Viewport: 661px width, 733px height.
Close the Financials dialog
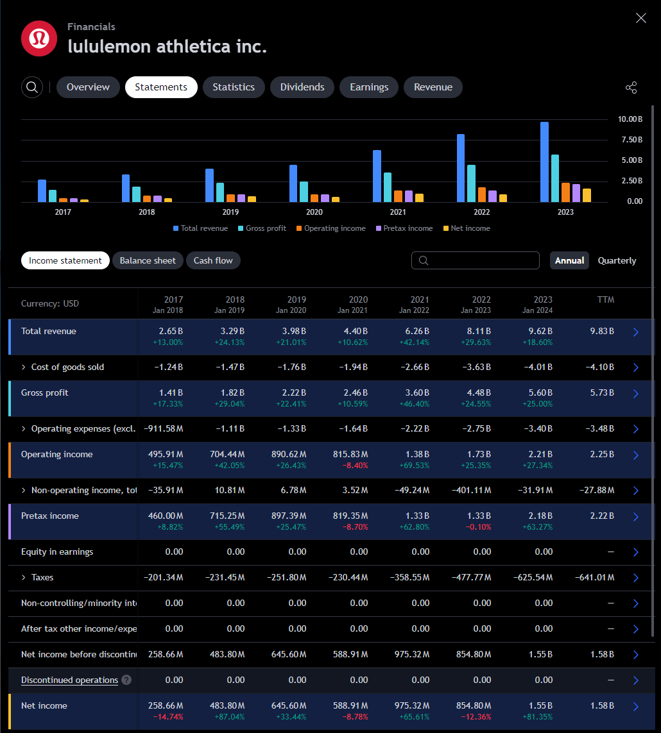pos(641,18)
